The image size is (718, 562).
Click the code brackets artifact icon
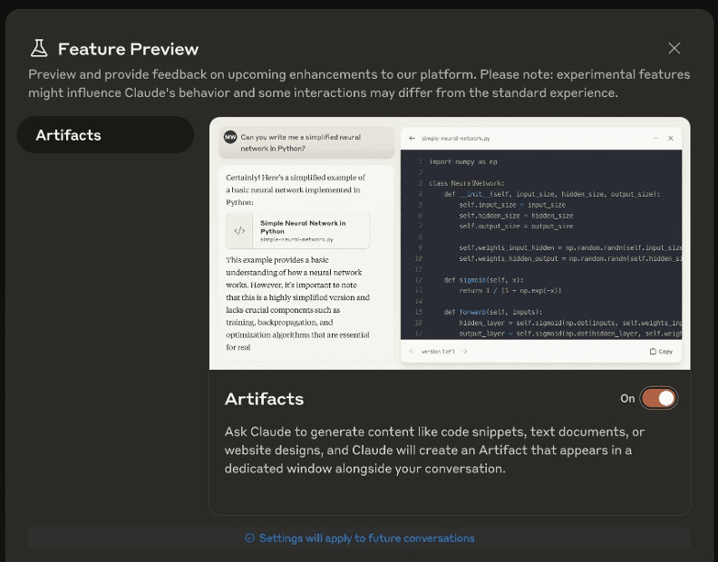(239, 231)
